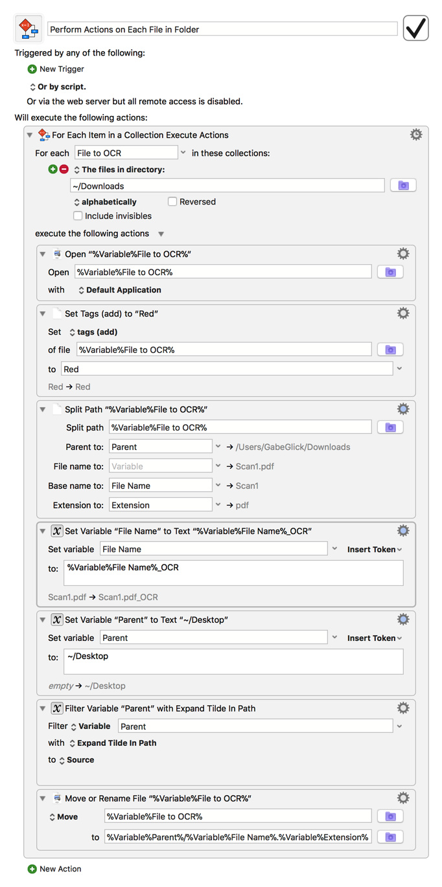
Task: Change 'Default Application' popup
Action: 119,290
